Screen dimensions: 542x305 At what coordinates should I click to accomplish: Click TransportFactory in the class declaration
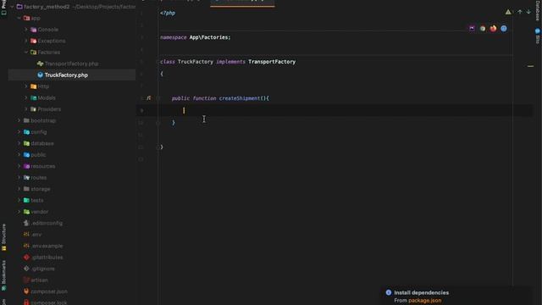tap(272, 62)
